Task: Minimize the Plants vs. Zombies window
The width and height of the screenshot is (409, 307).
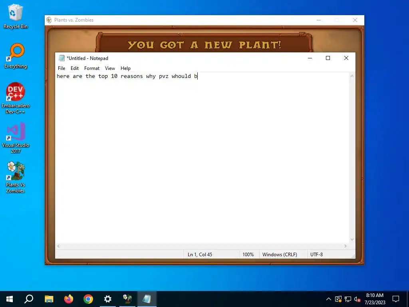Action: [319, 20]
